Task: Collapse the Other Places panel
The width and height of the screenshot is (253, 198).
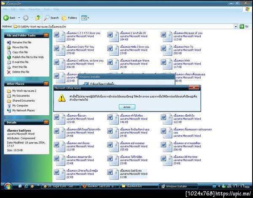Action: [x=46, y=84]
